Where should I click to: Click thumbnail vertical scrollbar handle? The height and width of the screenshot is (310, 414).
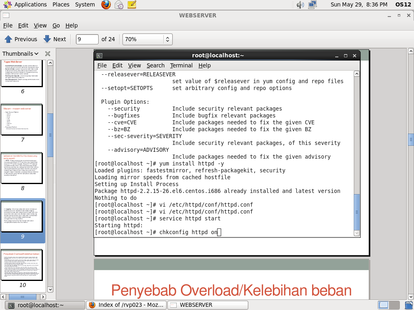50,135
